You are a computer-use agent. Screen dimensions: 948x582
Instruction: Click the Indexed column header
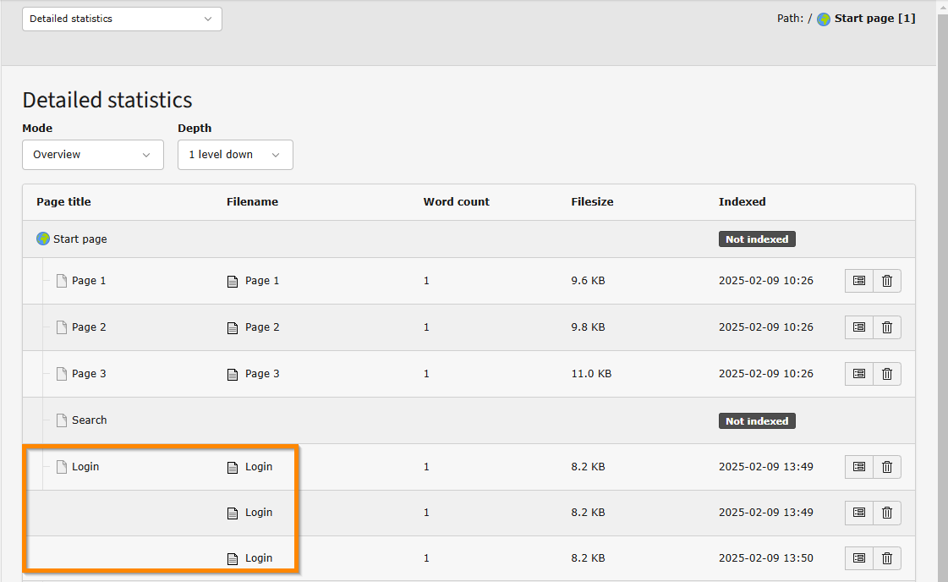click(x=742, y=201)
